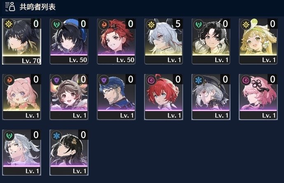Select the pink-haired girl with the black hair ornament
The image size is (284, 183).
pos(258,97)
